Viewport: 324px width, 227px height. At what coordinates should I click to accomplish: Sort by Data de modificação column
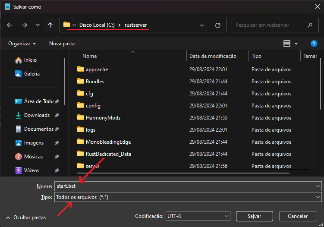[213, 56]
